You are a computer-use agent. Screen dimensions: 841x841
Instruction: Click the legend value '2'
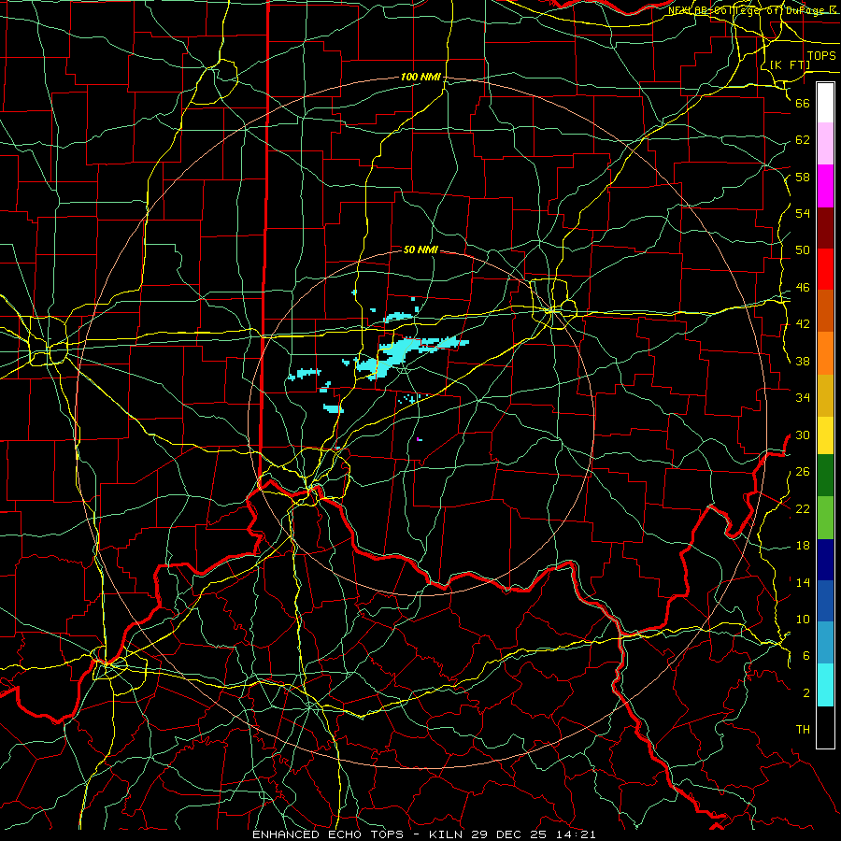tap(806, 693)
